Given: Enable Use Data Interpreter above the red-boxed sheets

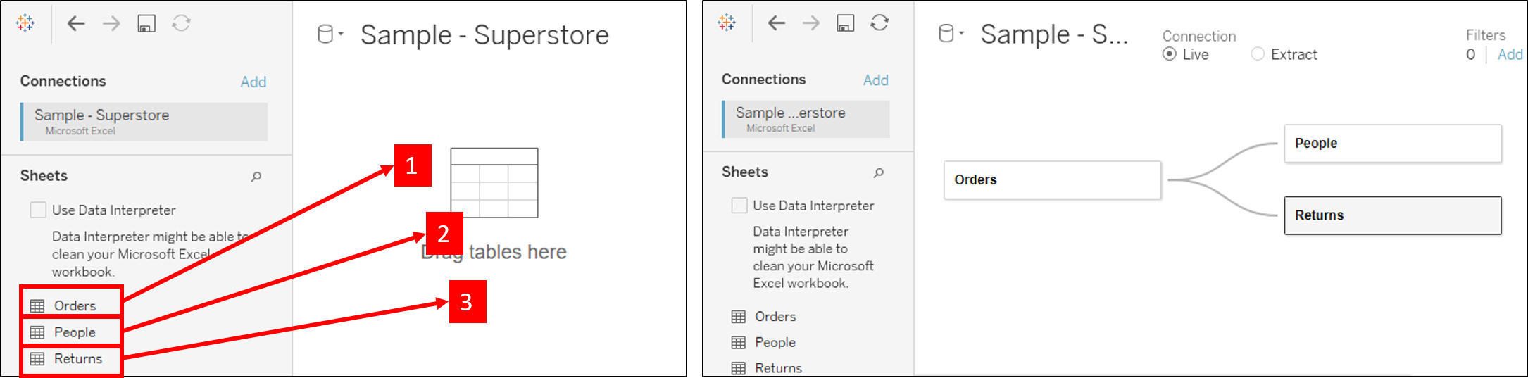Looking at the screenshot, I should pyautogui.click(x=39, y=210).
